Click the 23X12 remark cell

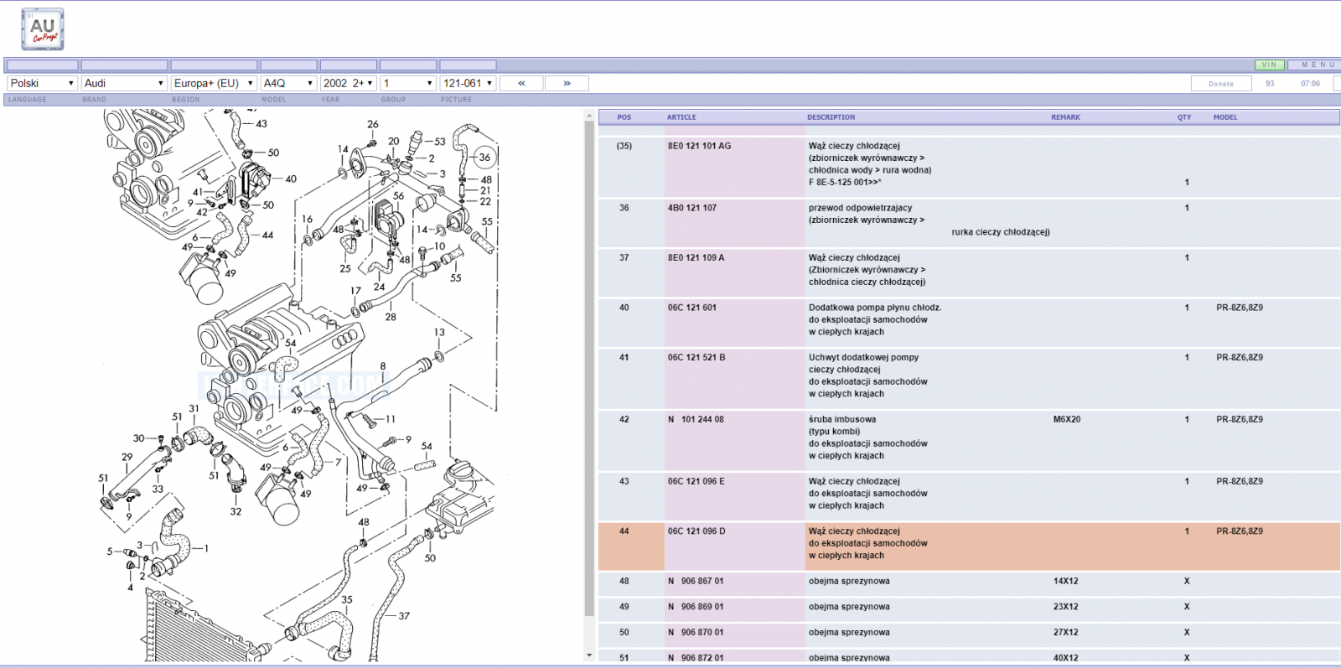[1066, 607]
